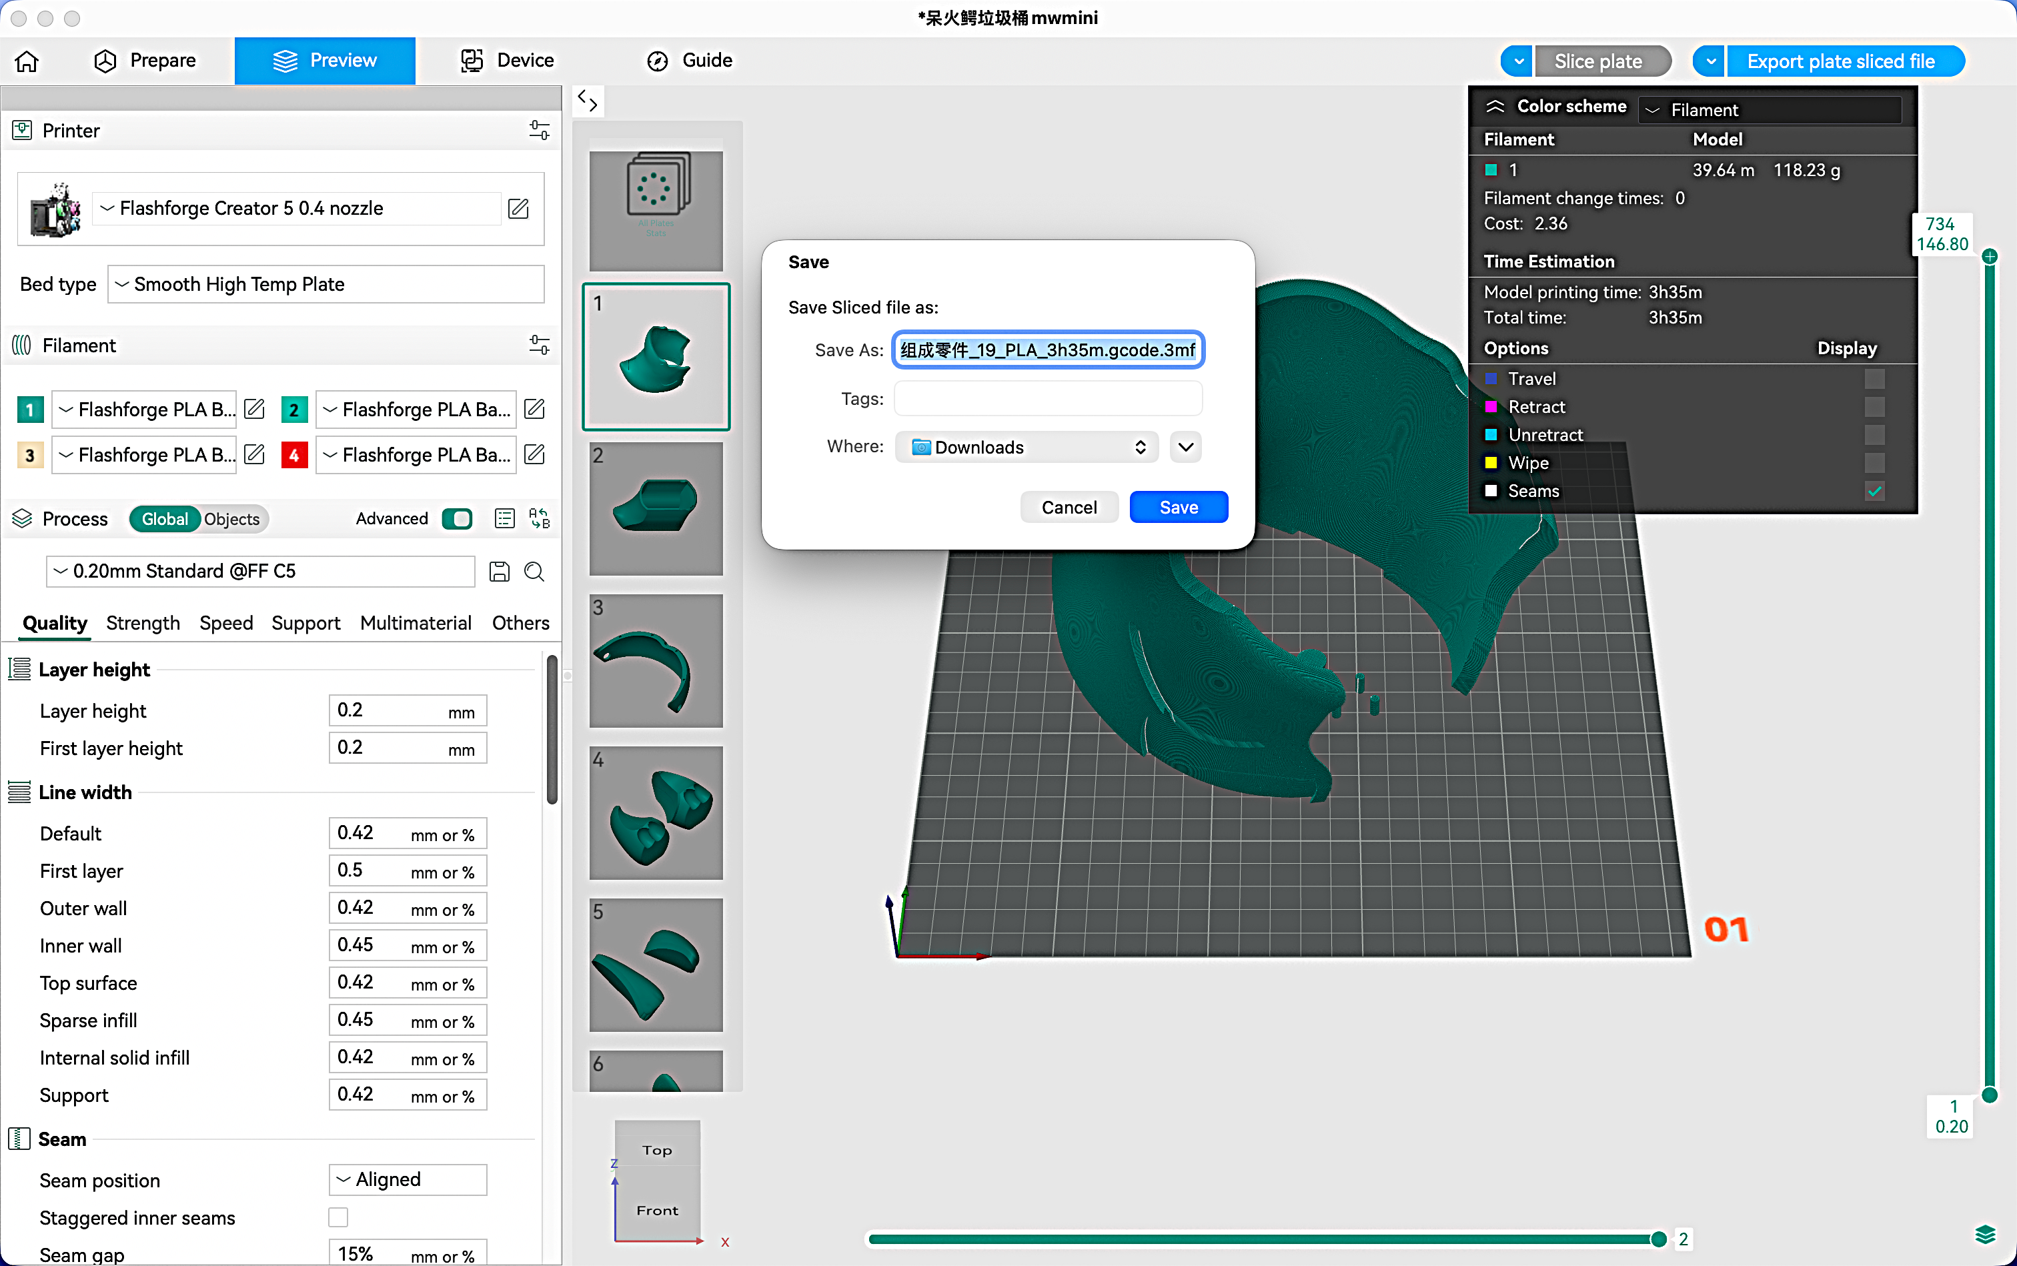The image size is (2017, 1266).
Task: Collapse sidebar with the arrows icon
Action: pyautogui.click(x=588, y=101)
